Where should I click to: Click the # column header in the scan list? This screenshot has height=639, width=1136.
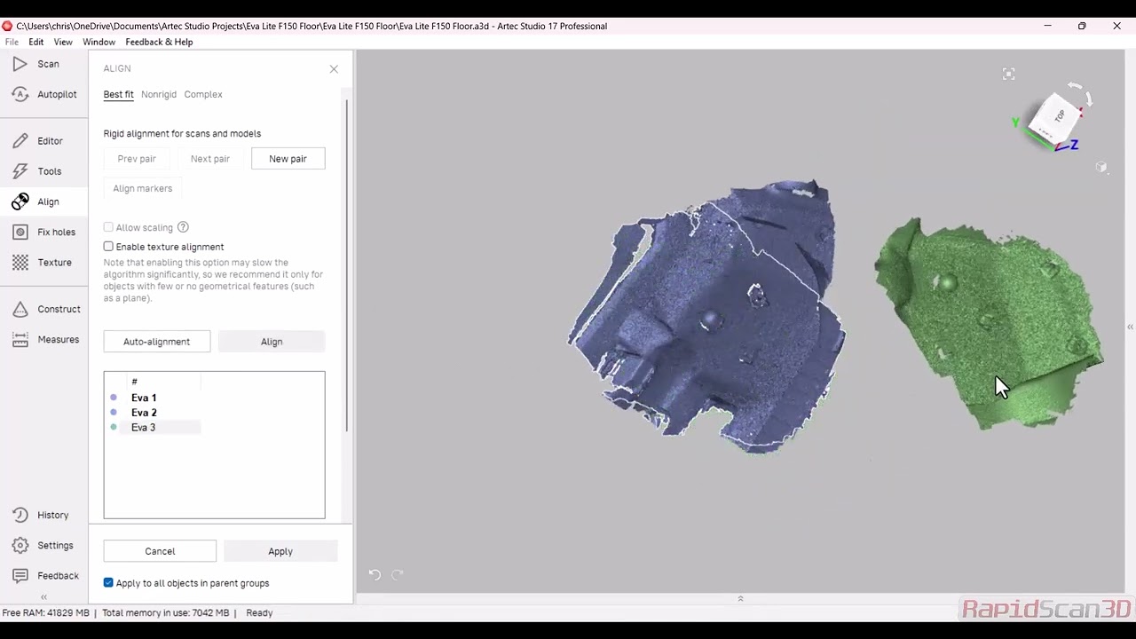[x=134, y=382]
